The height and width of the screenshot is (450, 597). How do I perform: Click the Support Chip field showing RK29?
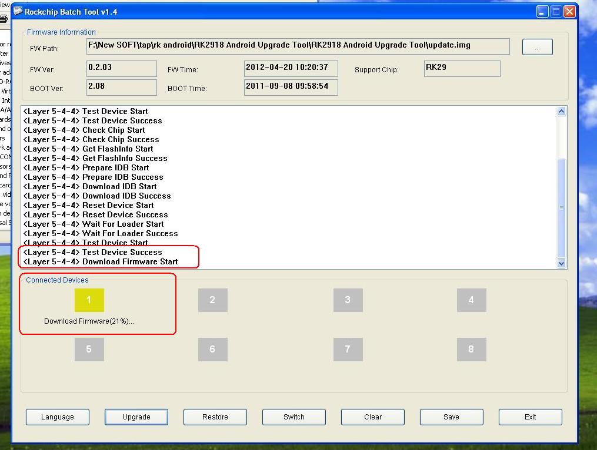point(462,69)
